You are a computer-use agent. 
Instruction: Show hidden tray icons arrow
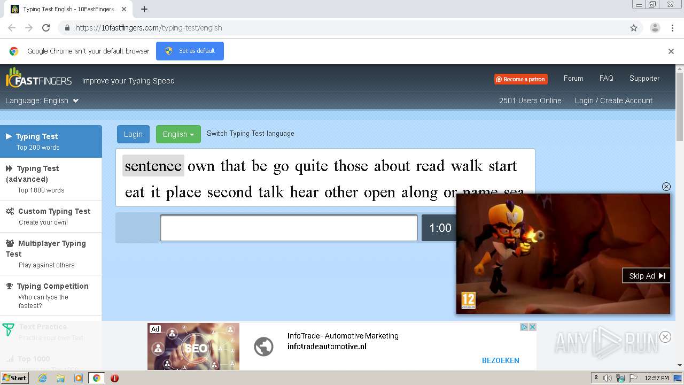click(596, 378)
